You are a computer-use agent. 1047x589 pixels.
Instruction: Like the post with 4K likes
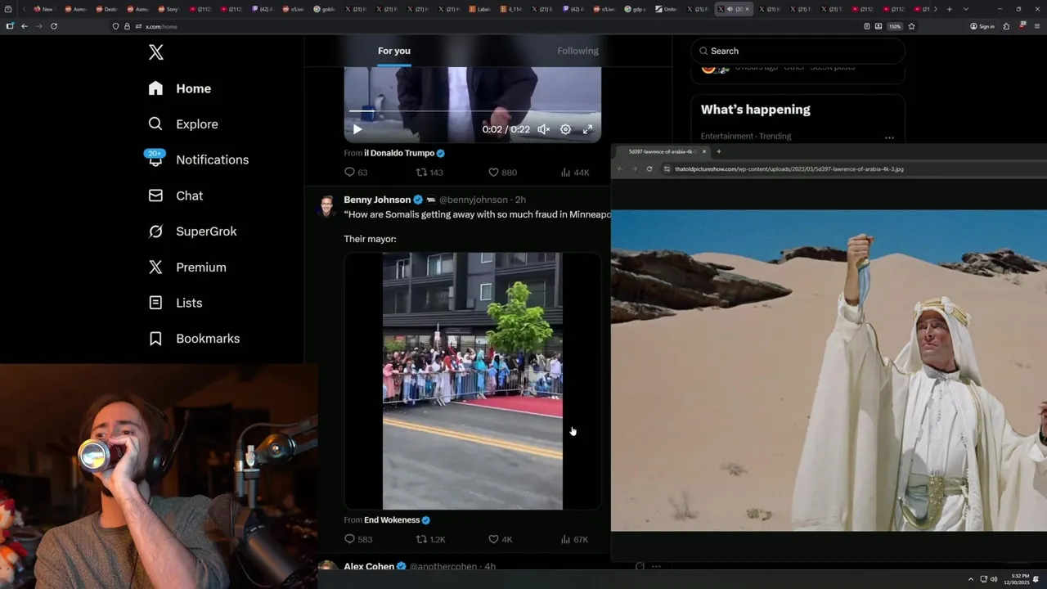[500, 539]
